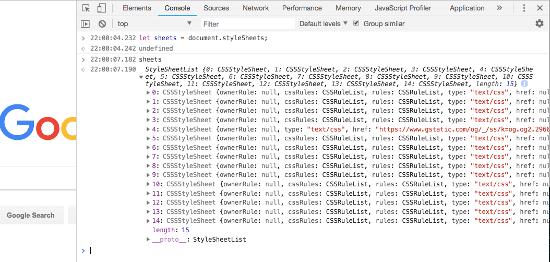Toggle the device toolbar icon
The width and height of the screenshot is (550, 262).
click(x=101, y=8)
